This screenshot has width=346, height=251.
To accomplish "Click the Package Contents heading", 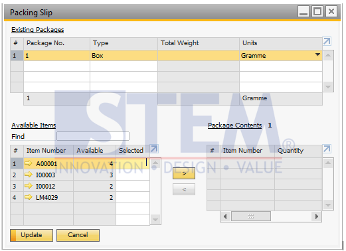I will [235, 126].
